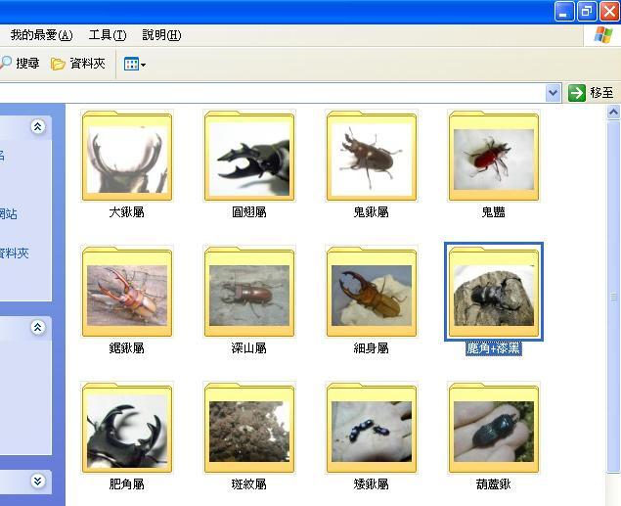Screen dimensions: 621x506
Task: Click the 葫蘆鍬 folder name label
Action: (494, 484)
